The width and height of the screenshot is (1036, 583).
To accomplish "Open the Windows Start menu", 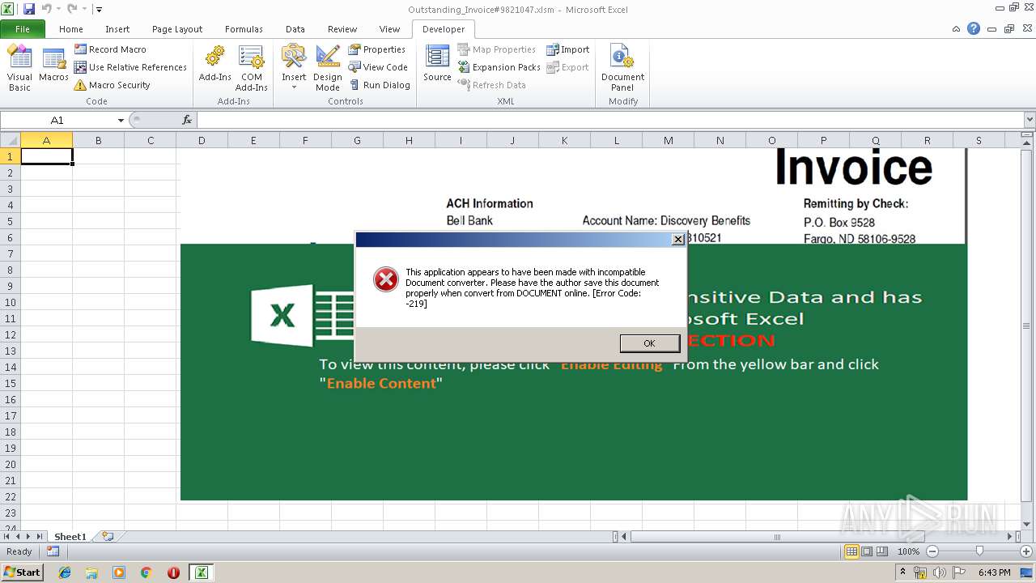I will (x=22, y=572).
